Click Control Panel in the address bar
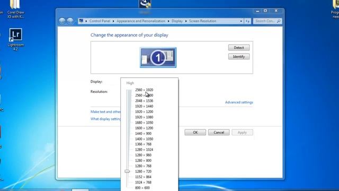This screenshot has height=191, width=339. pyautogui.click(x=100, y=21)
